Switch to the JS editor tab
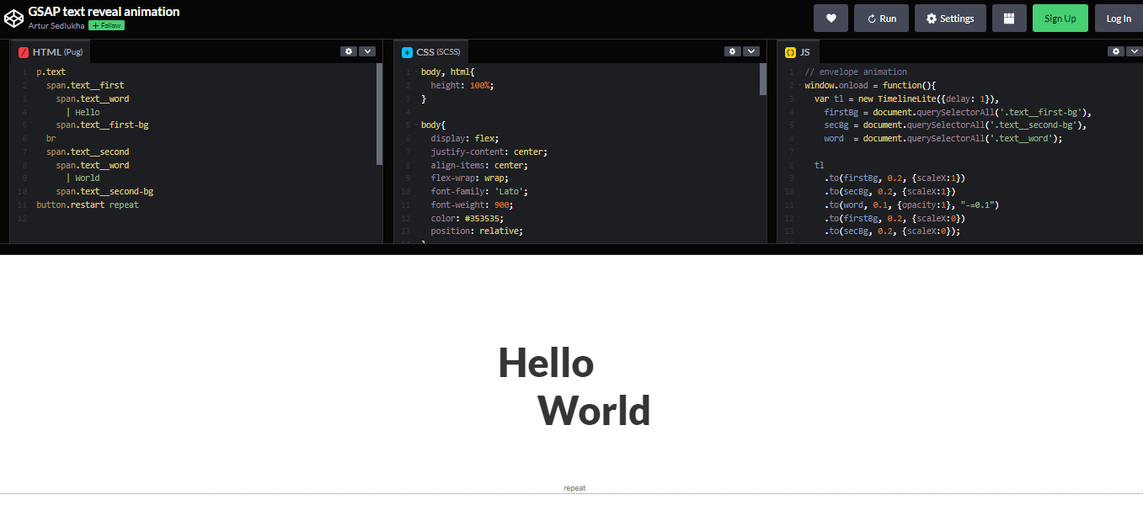This screenshot has width=1143, height=505. (x=798, y=51)
